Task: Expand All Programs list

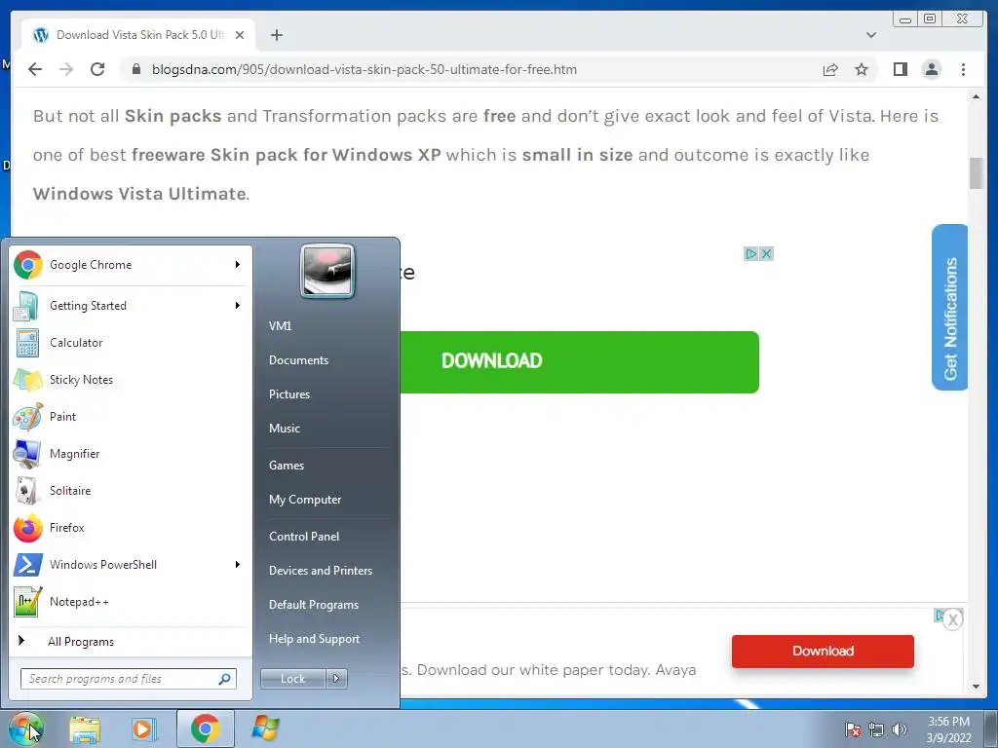Action: coord(81,641)
